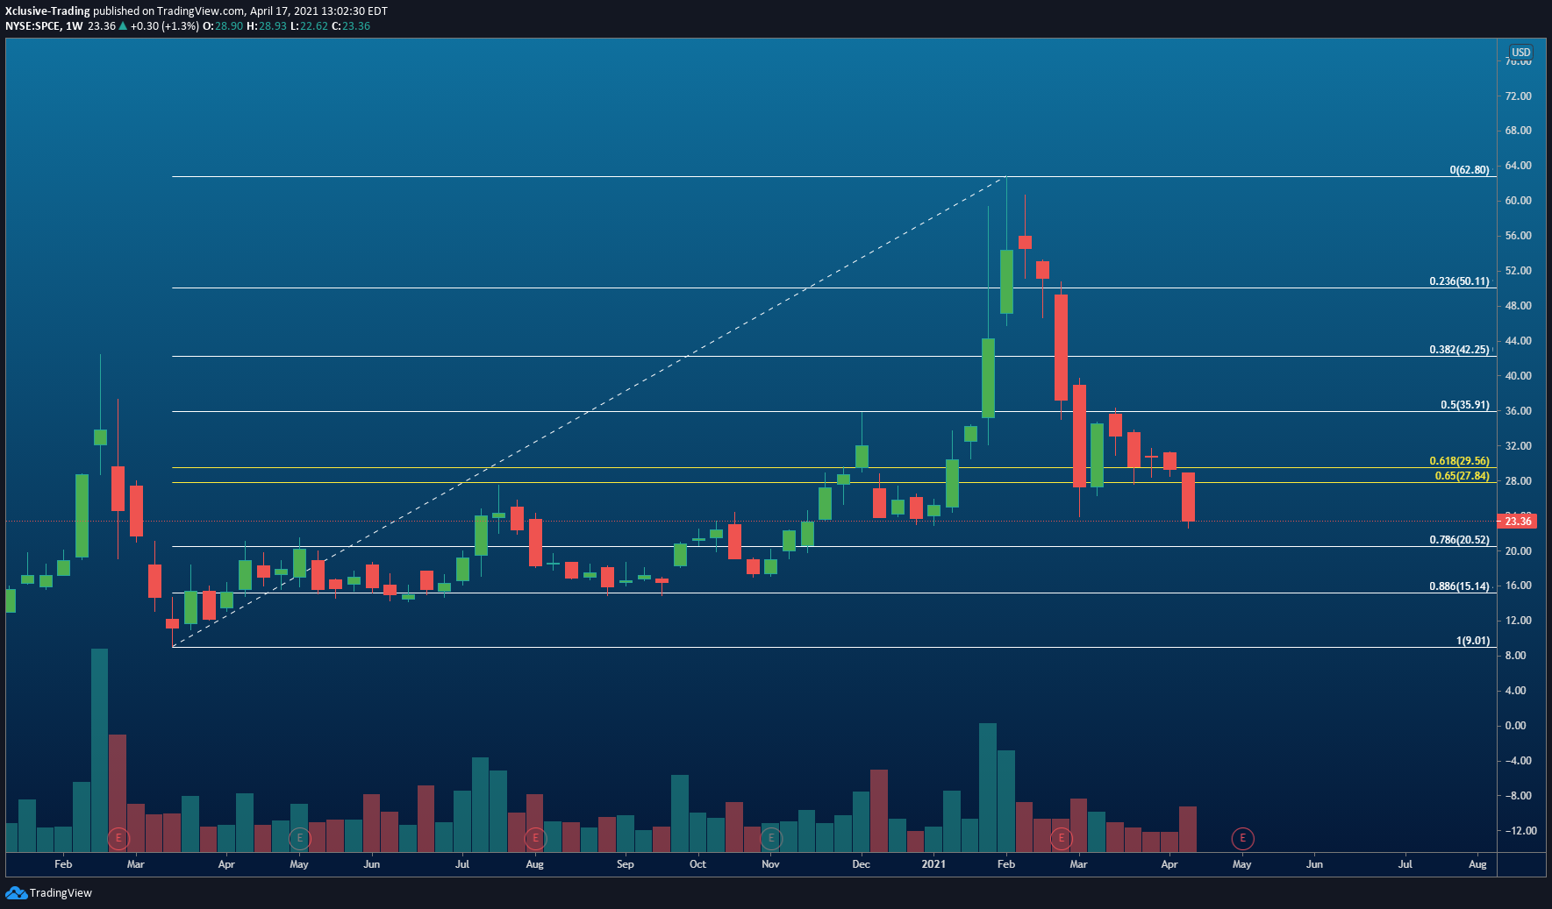
Task: Select the yellow 0.65(27.84) Fibonacci label
Action: (1462, 476)
